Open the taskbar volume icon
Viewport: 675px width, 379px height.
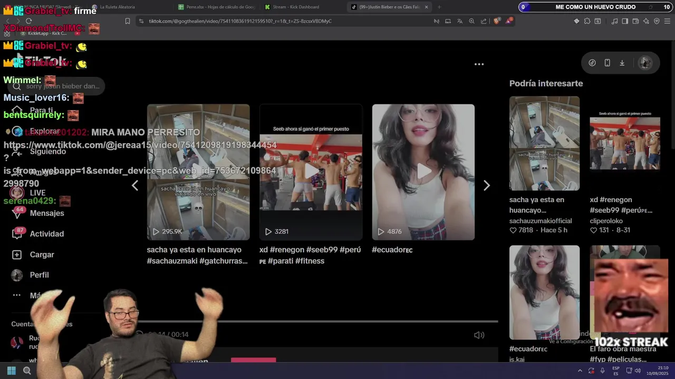[637, 371]
